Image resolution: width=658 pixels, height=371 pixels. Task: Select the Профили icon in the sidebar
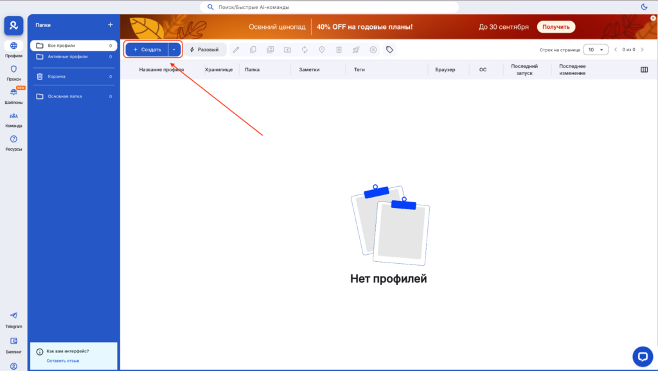coord(13,46)
